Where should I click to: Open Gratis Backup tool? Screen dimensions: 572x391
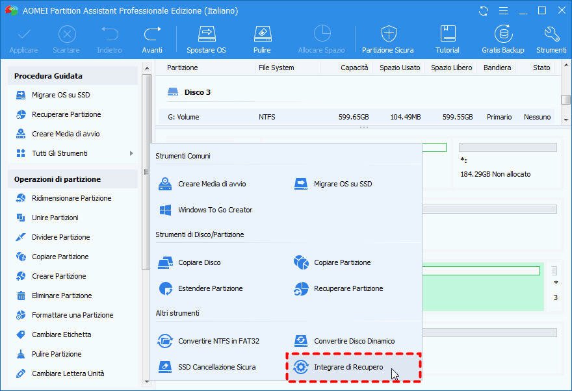pyautogui.click(x=503, y=40)
